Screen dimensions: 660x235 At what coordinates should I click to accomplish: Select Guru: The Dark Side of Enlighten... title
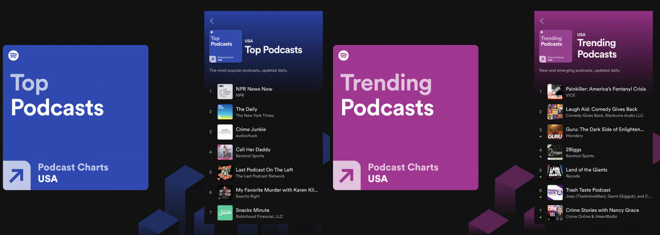pyautogui.click(x=605, y=130)
